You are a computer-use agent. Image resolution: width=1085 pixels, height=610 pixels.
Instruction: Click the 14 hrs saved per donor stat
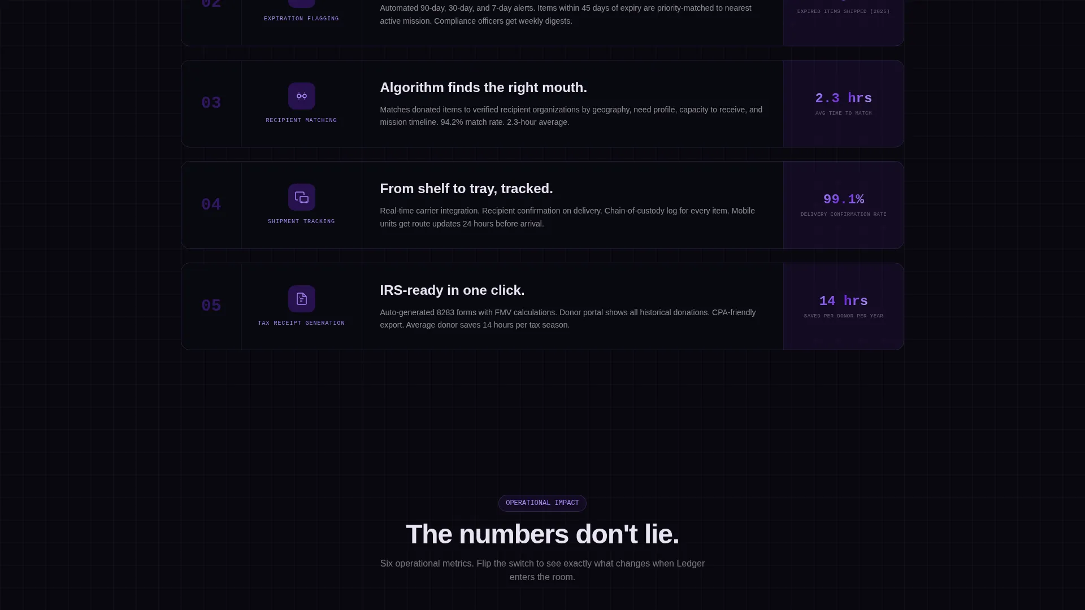(843, 301)
